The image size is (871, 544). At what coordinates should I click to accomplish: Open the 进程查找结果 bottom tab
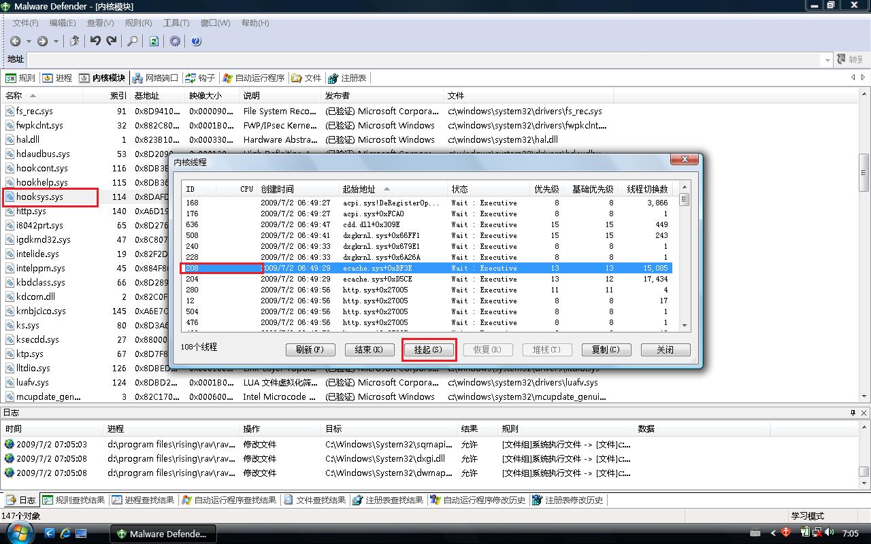tap(143, 500)
